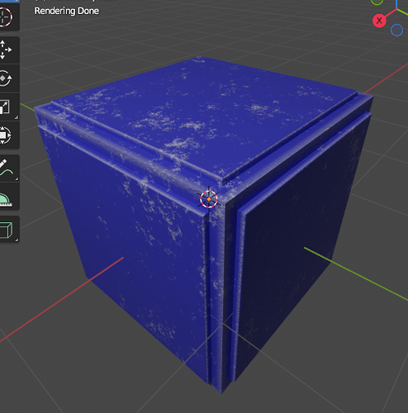This screenshot has width=408, height=413.
Task: Expand Scale tool corner triangle options
Action: coord(17,117)
